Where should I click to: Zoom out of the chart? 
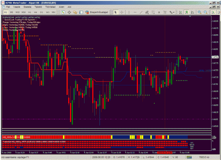tap(205, 12)
